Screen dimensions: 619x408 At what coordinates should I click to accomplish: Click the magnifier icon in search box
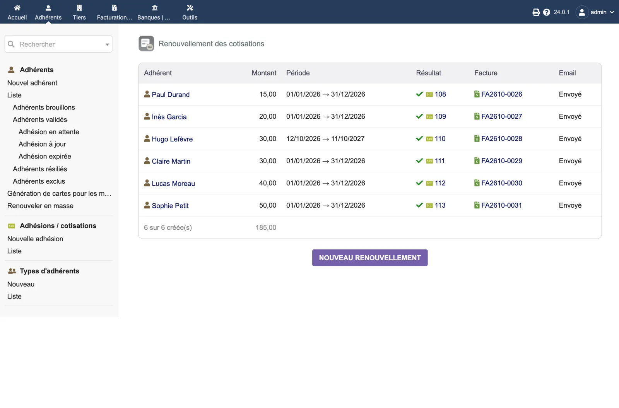tap(11, 44)
